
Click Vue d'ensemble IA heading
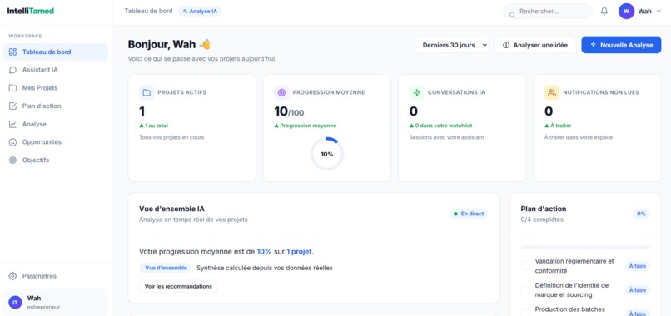(171, 209)
